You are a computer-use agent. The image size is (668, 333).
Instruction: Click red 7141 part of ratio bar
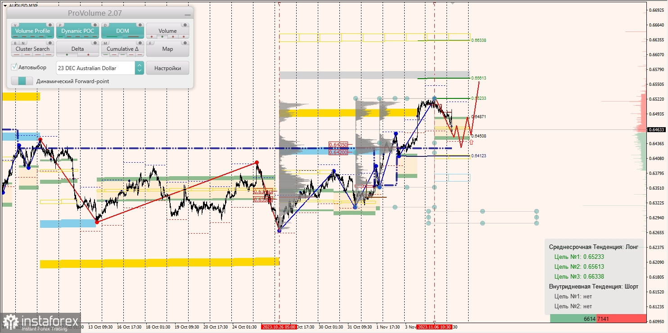621,319
